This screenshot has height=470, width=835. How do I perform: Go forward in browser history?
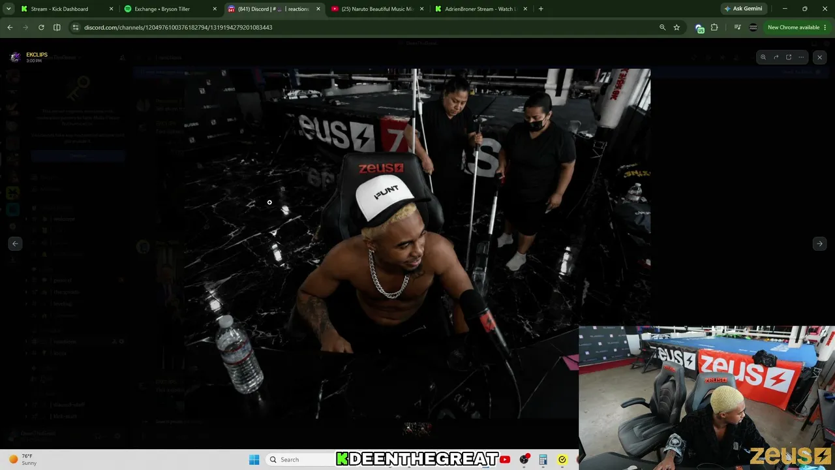point(25,27)
